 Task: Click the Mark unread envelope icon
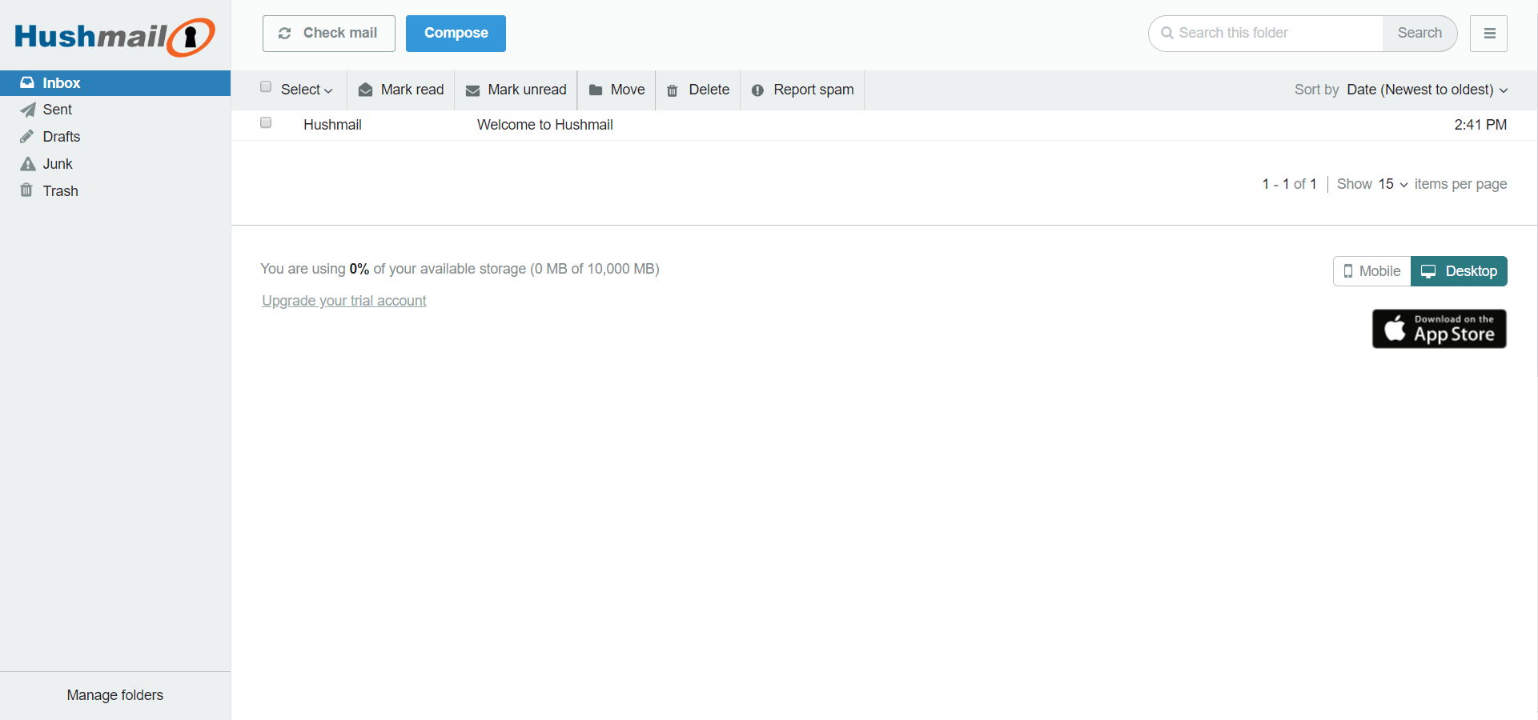472,90
